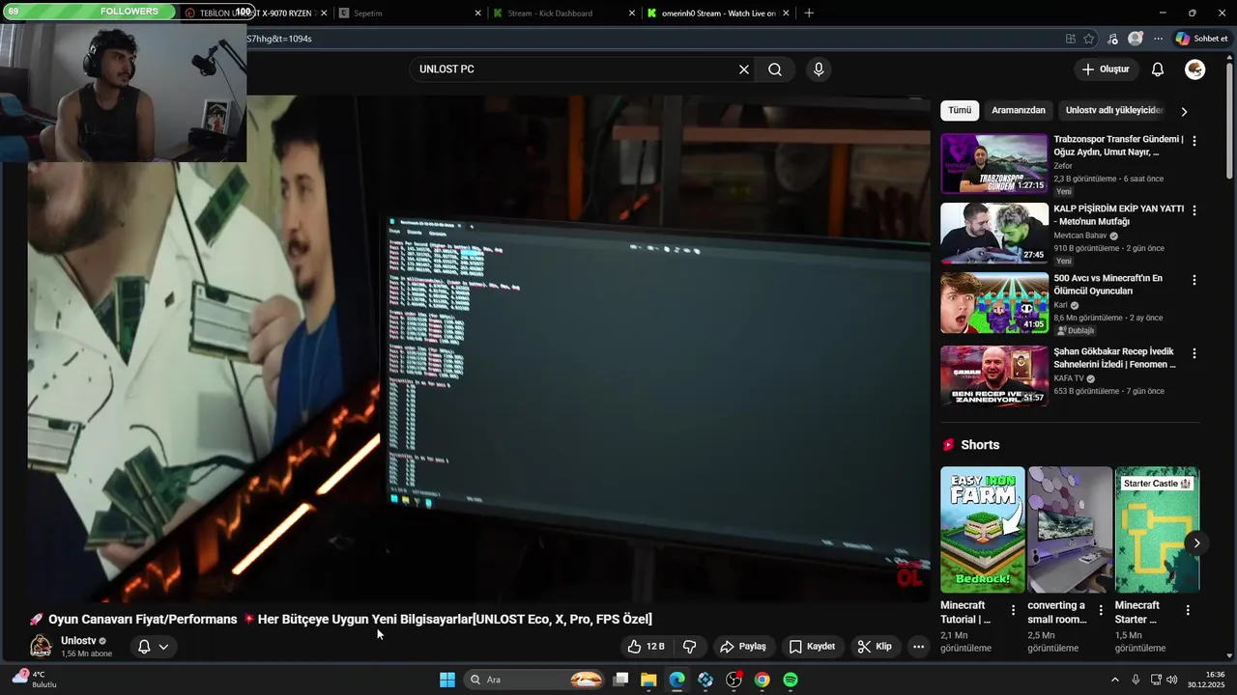Clear the YouTube search box text
The height and width of the screenshot is (695, 1237).
pyautogui.click(x=744, y=69)
